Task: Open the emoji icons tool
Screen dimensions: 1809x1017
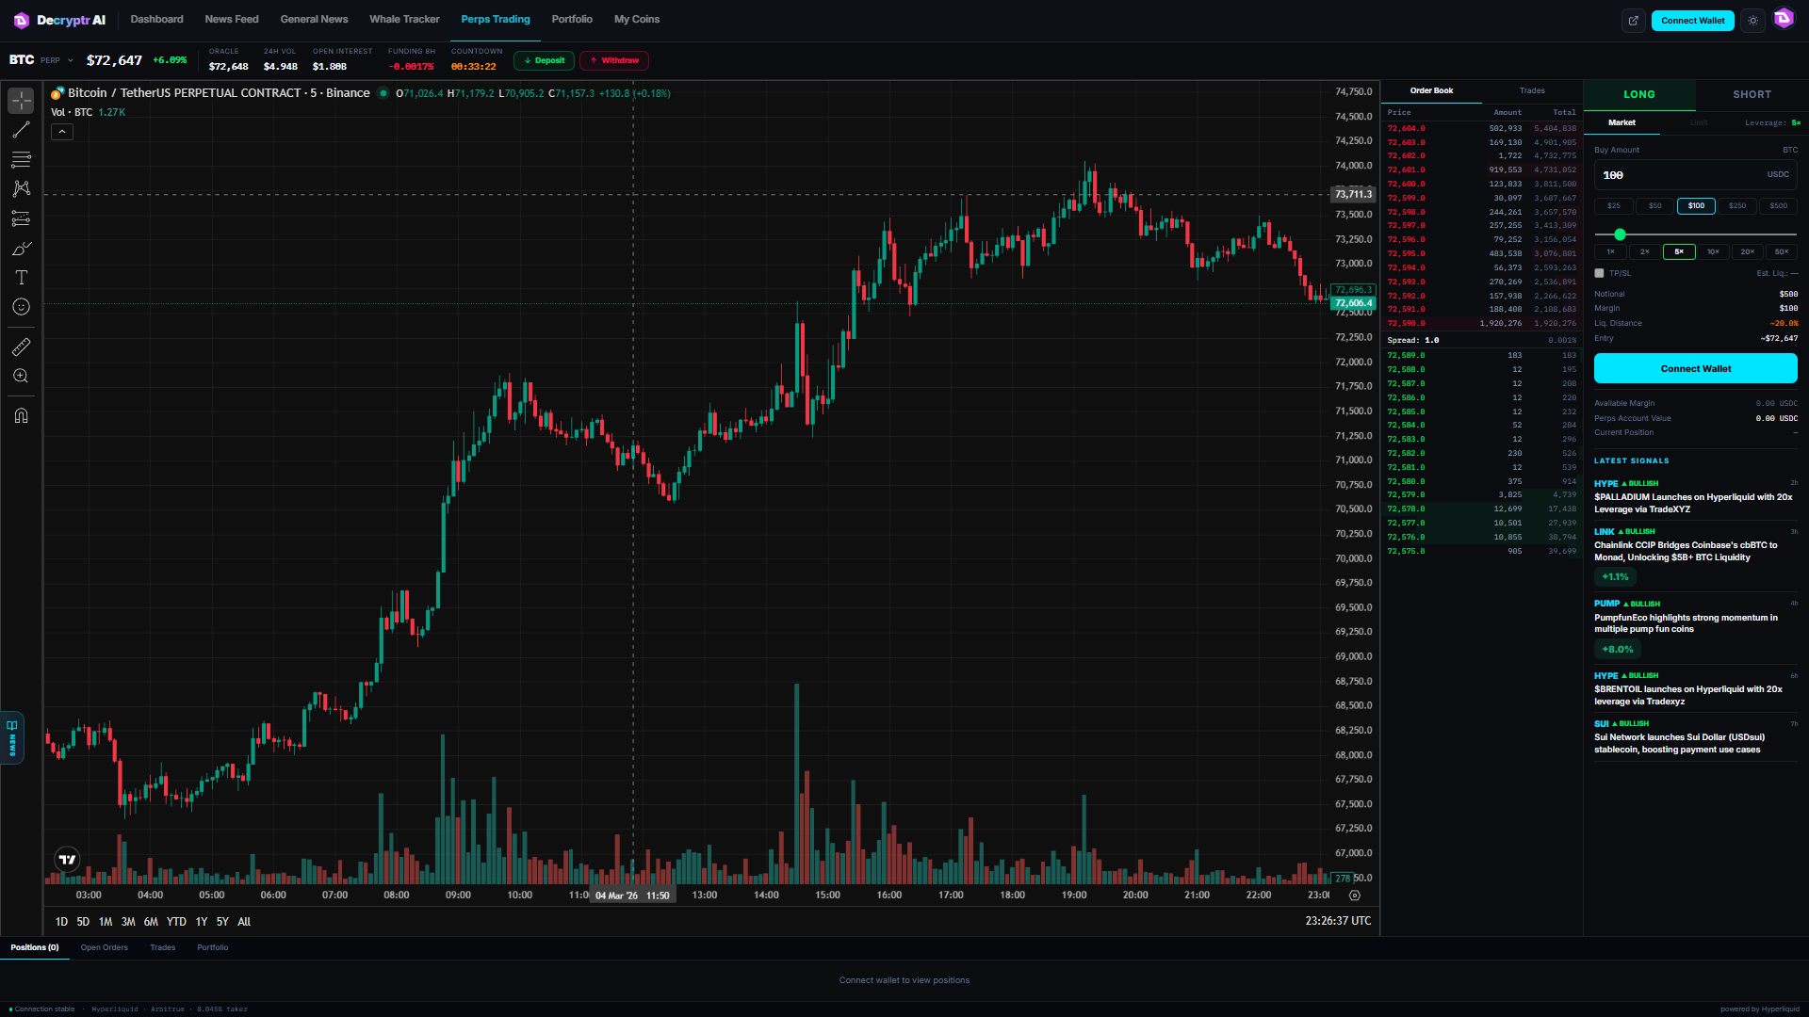Action: click(21, 307)
